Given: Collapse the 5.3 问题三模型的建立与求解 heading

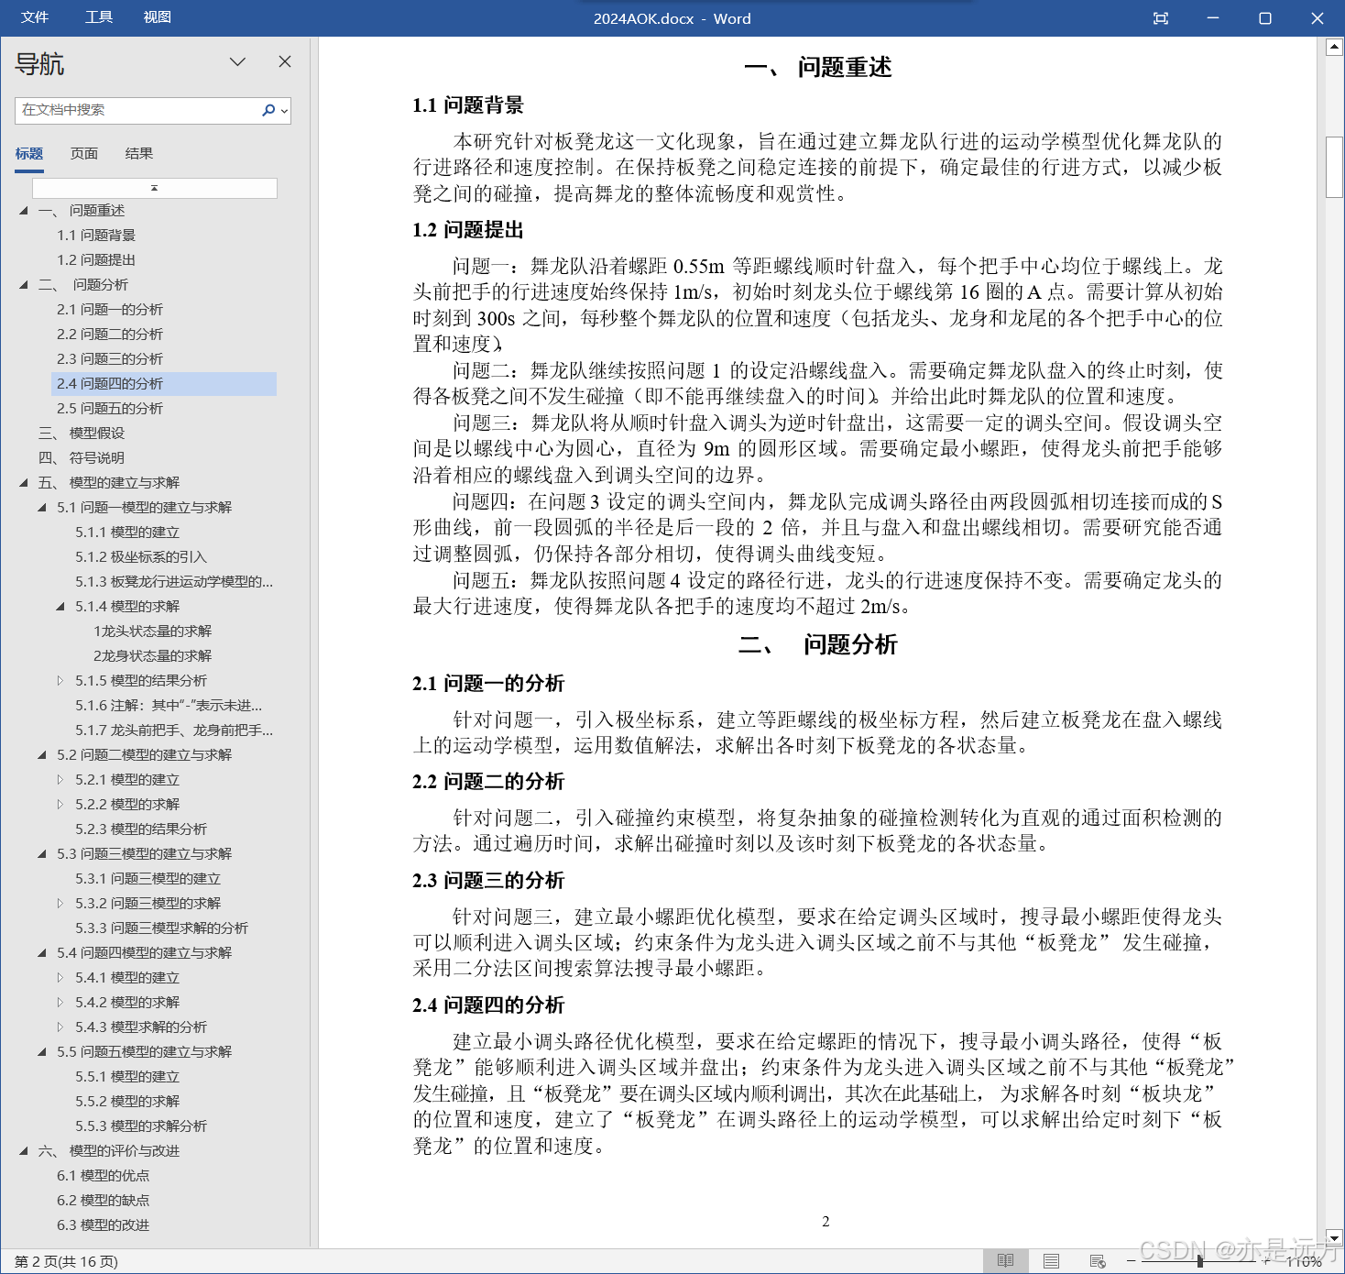Looking at the screenshot, I should tap(42, 854).
